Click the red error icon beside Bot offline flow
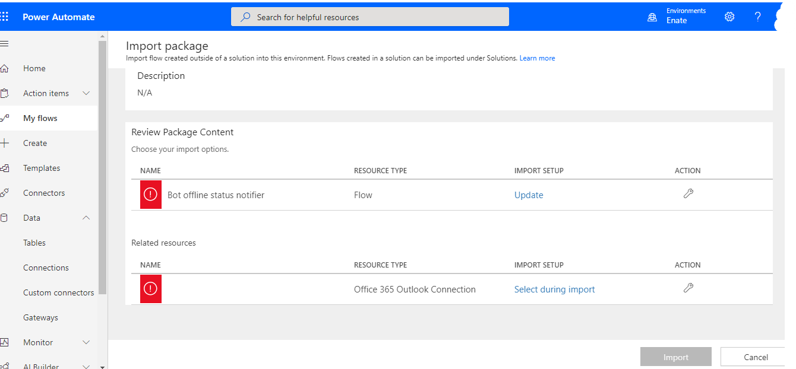This screenshot has height=369, width=796. tap(151, 195)
